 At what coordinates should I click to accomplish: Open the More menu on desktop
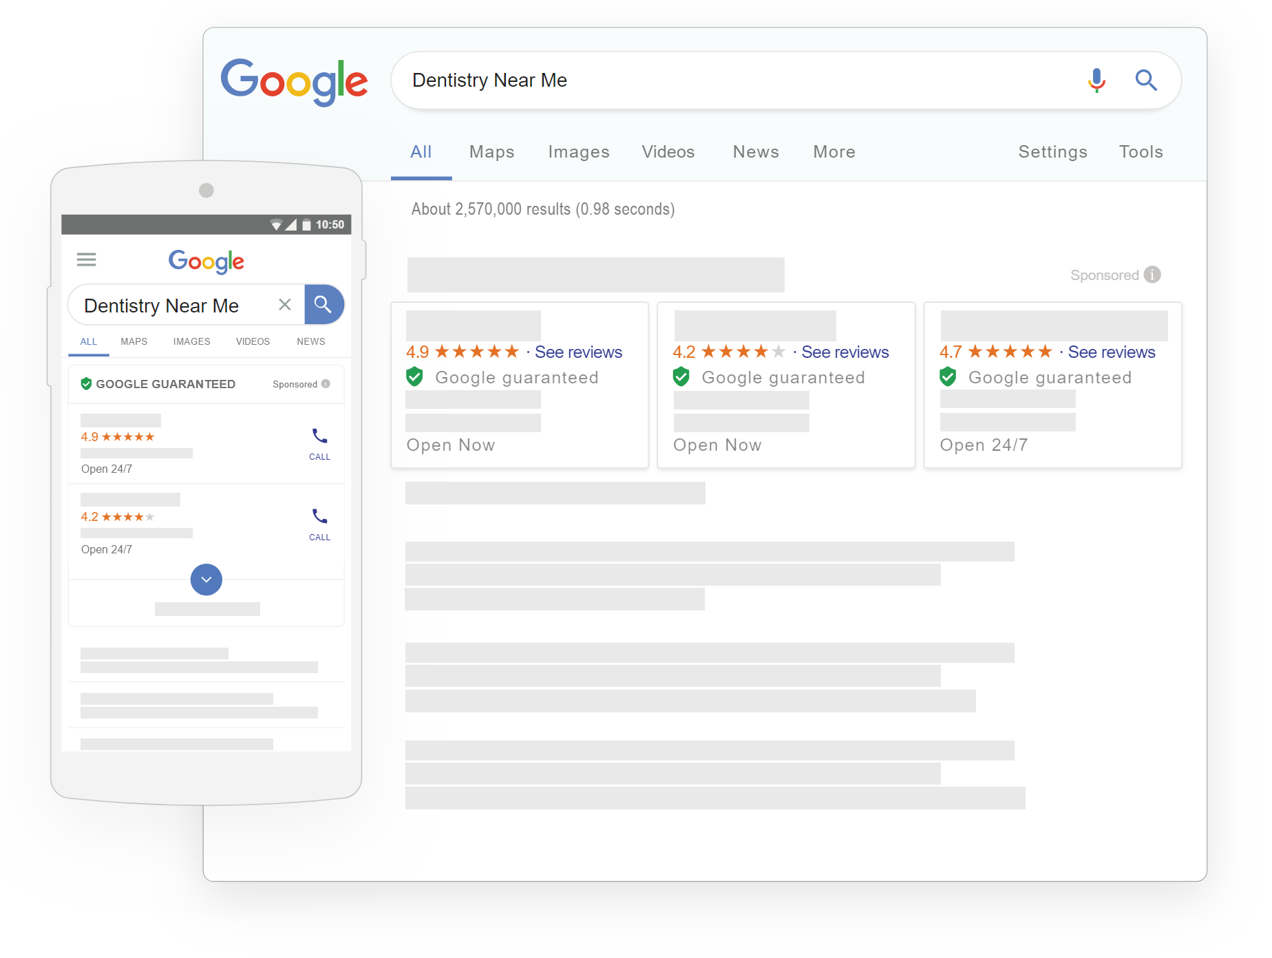pyautogui.click(x=834, y=152)
